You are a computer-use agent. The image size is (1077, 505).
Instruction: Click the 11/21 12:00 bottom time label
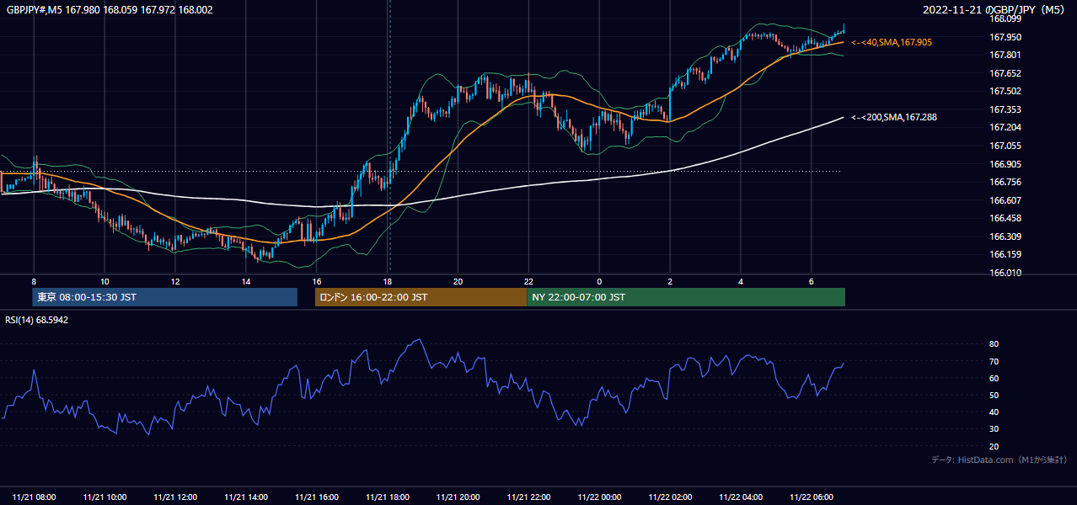tap(176, 497)
